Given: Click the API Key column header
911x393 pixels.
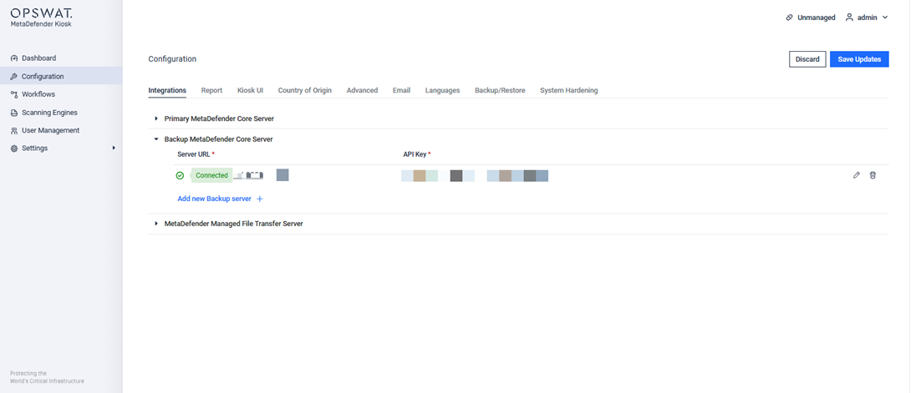Looking at the screenshot, I should coord(416,154).
